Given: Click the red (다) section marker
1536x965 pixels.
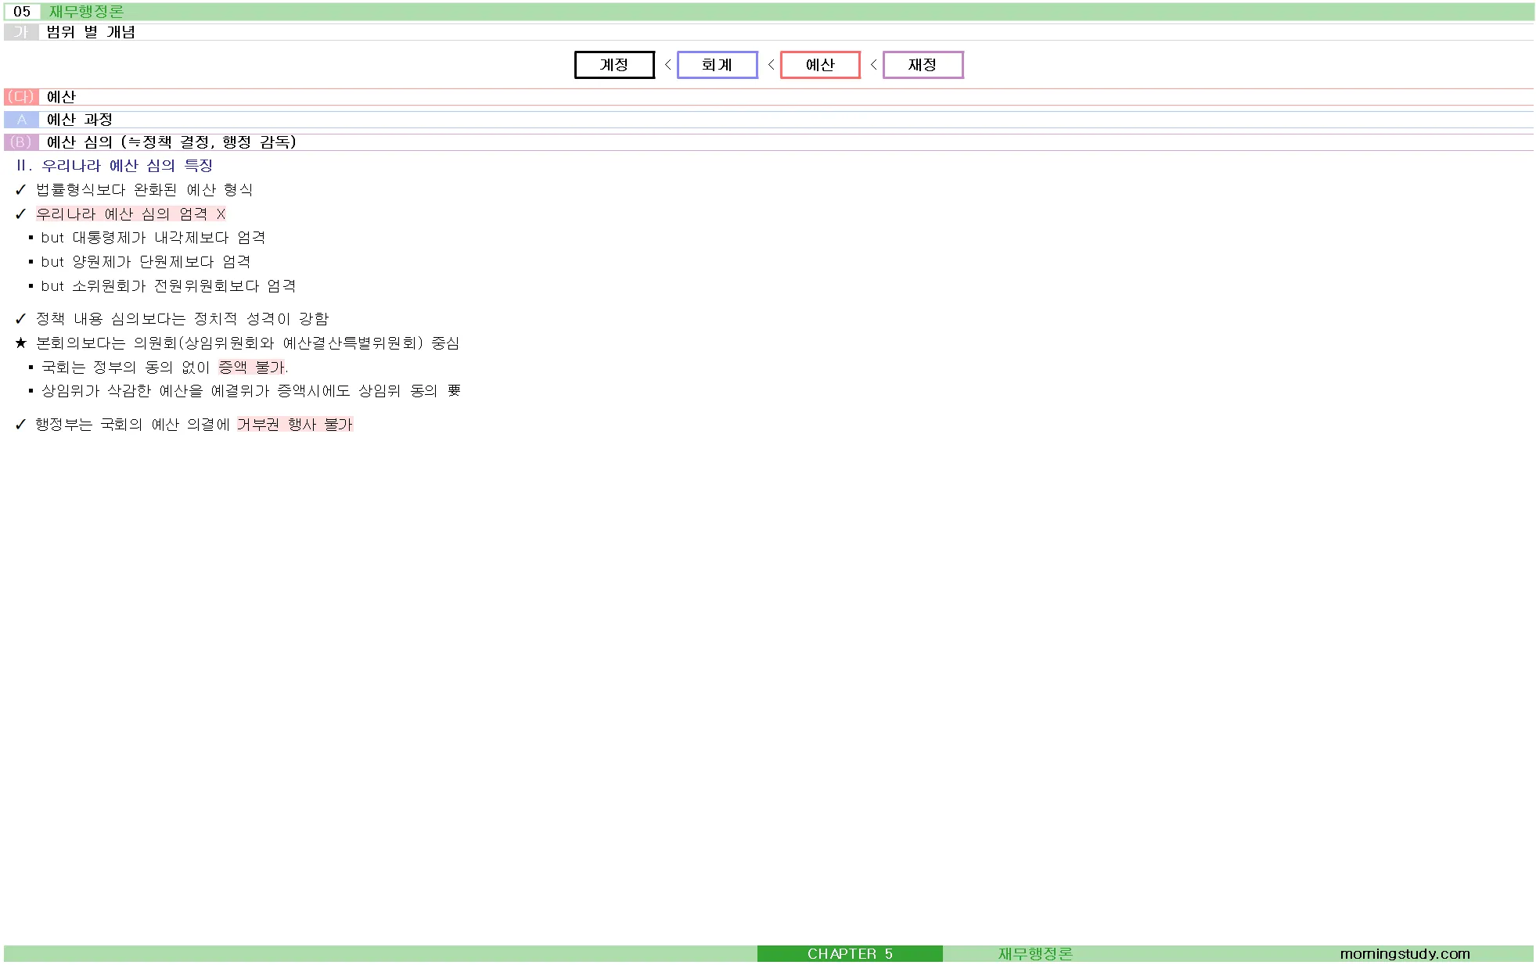Looking at the screenshot, I should tap(21, 97).
